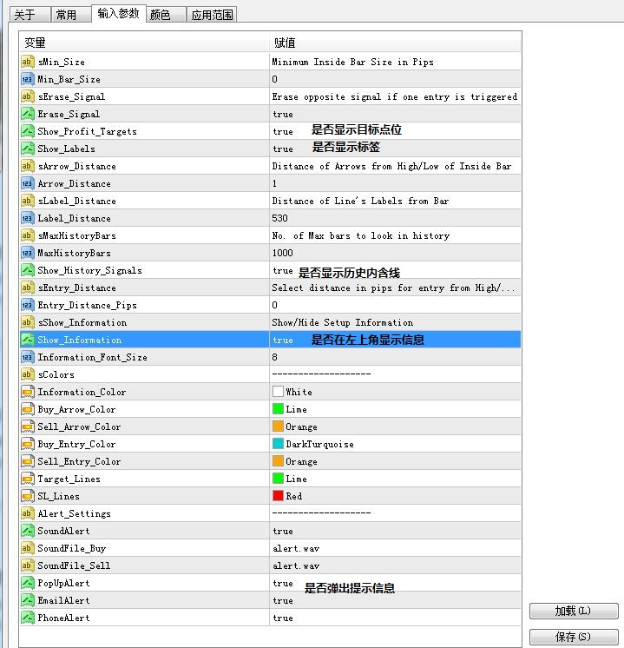Select the sColors variable name
The height and width of the screenshot is (648, 624).
[56, 374]
